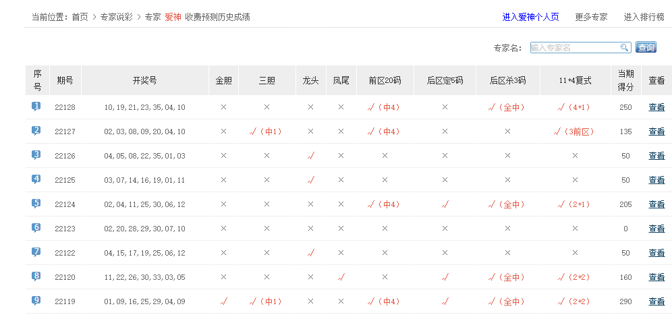
Task: Click the magnifier icon in expert search box
Action: (x=625, y=47)
